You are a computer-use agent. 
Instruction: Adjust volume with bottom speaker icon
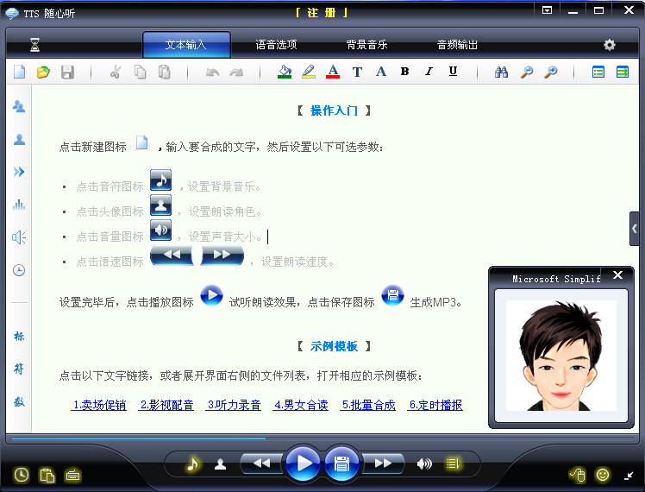(424, 464)
